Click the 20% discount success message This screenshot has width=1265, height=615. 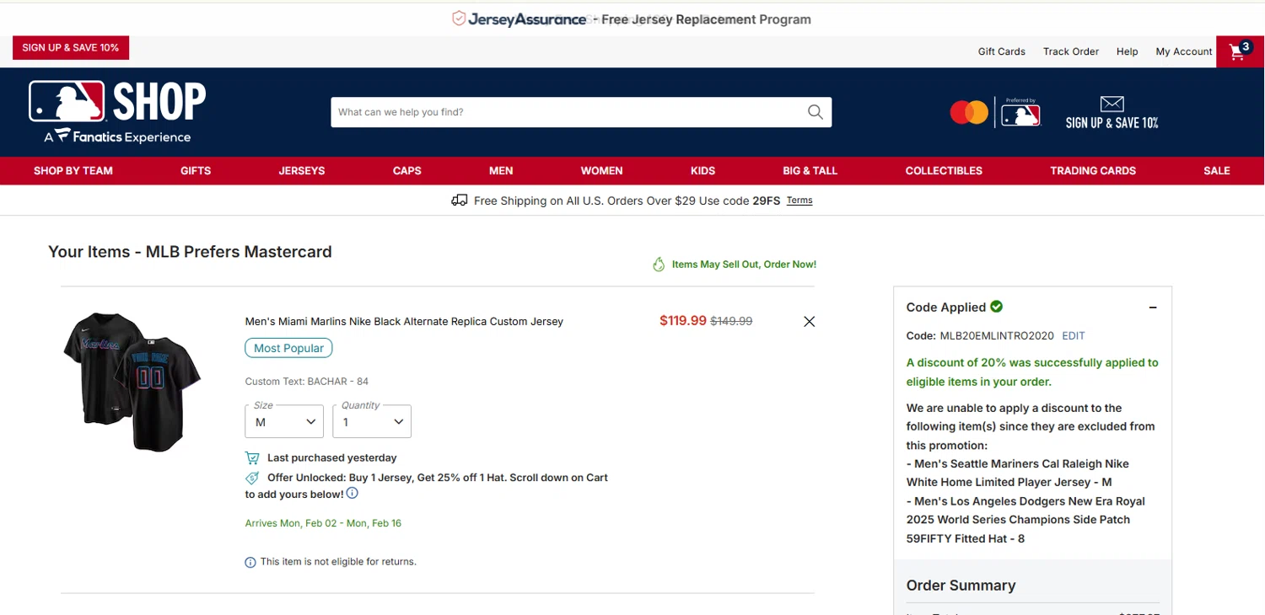pyautogui.click(x=1032, y=372)
